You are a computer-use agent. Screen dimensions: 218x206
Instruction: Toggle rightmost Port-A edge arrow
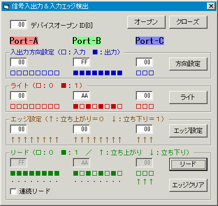point(57,140)
